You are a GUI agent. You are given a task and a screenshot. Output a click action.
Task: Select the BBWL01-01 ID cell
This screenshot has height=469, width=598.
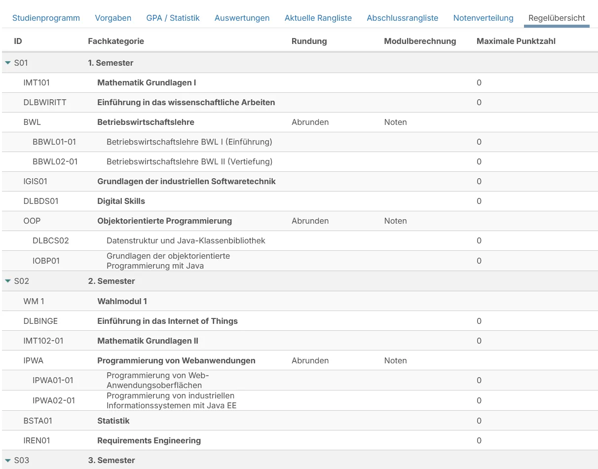pyautogui.click(x=54, y=142)
